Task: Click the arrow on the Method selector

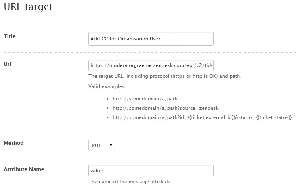Action: 111,145
